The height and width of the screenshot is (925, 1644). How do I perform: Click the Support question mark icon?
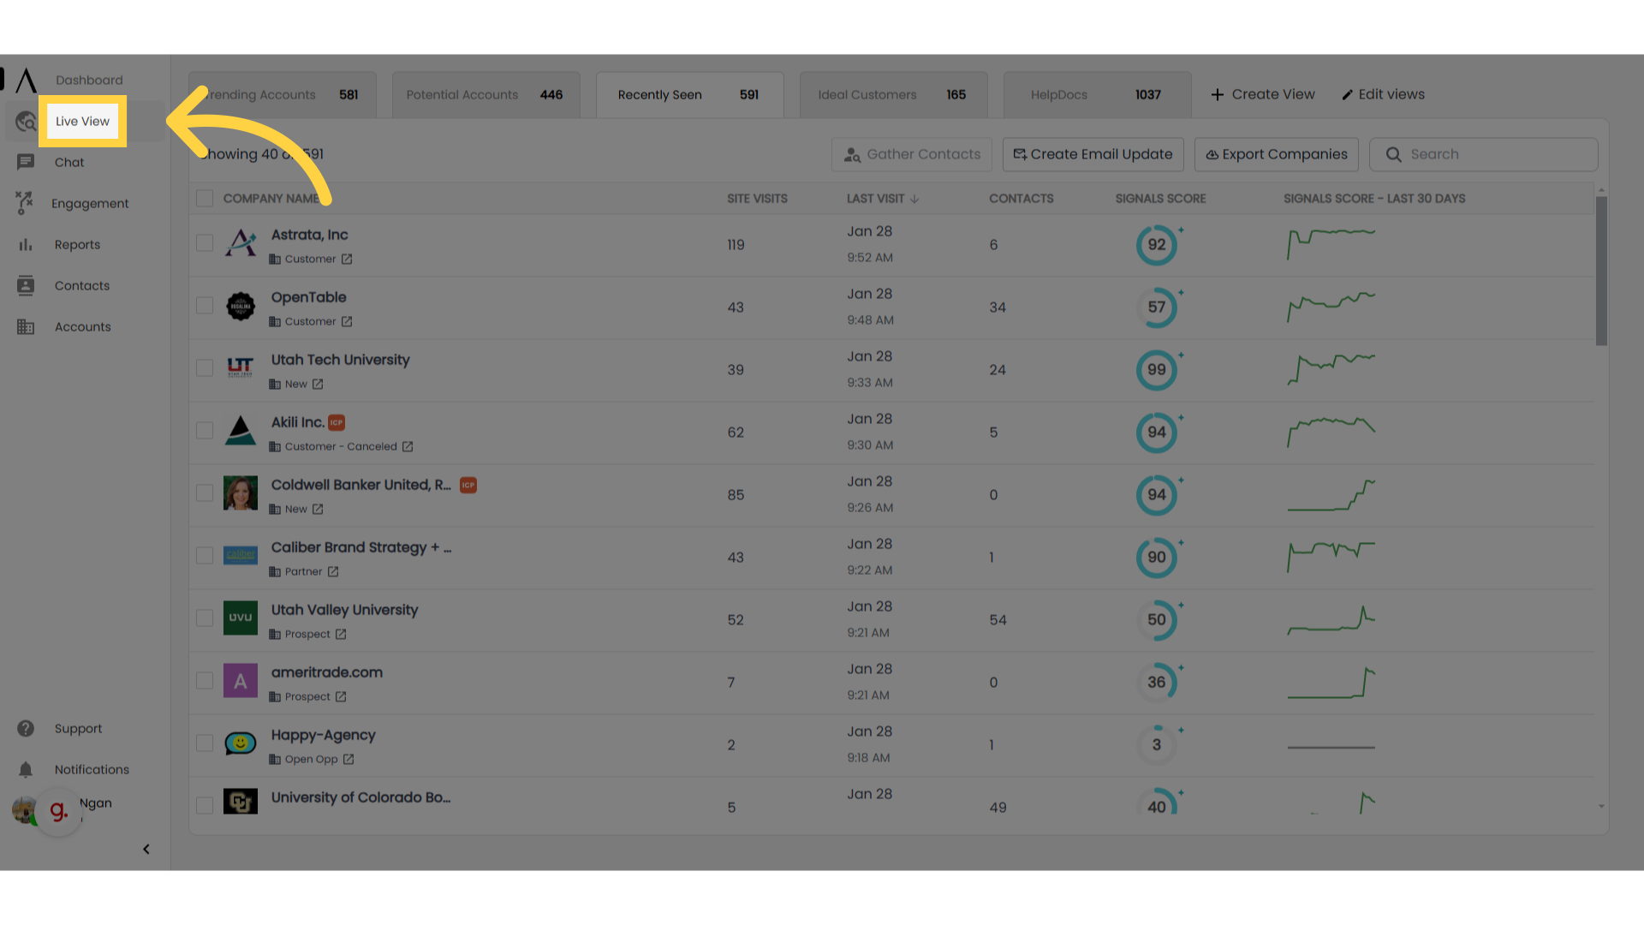(26, 728)
